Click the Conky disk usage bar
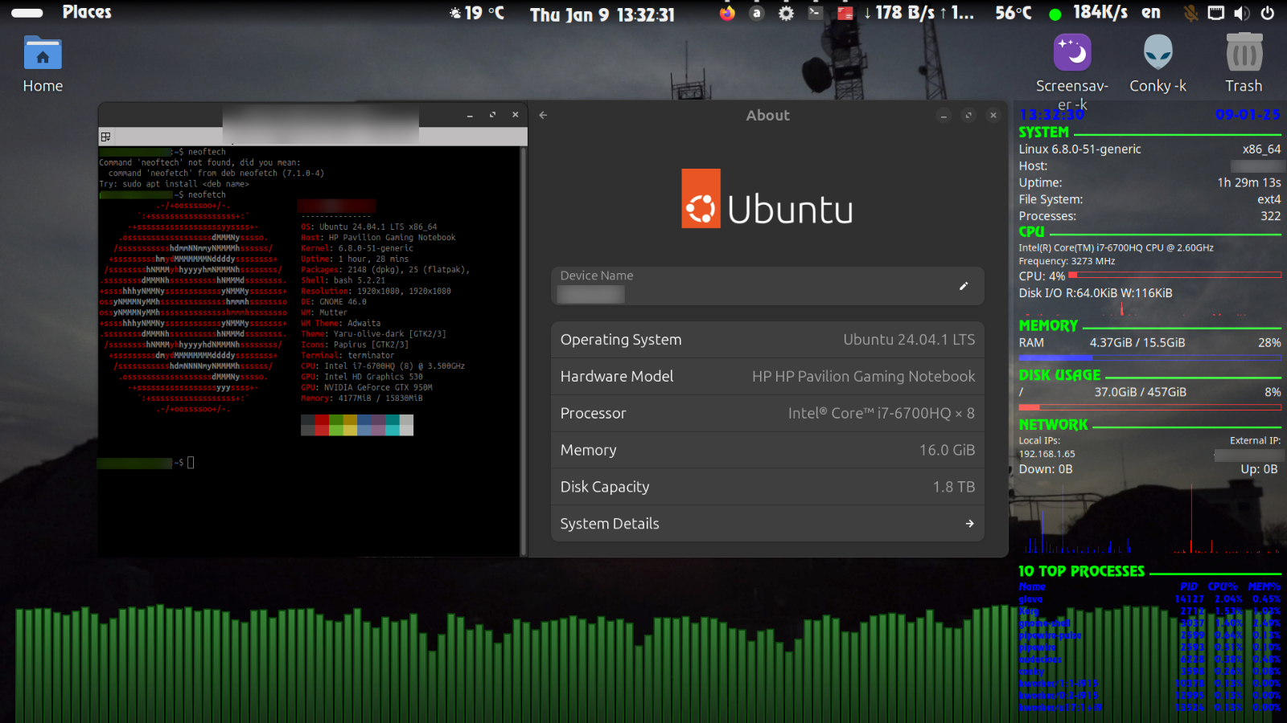 pyautogui.click(x=1149, y=407)
